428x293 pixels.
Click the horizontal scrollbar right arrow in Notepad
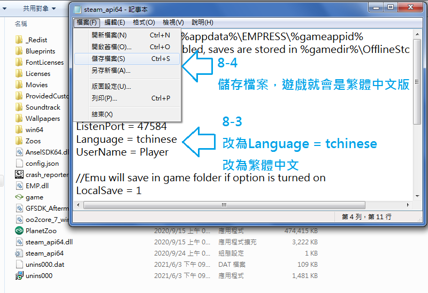pyautogui.click(x=408, y=205)
